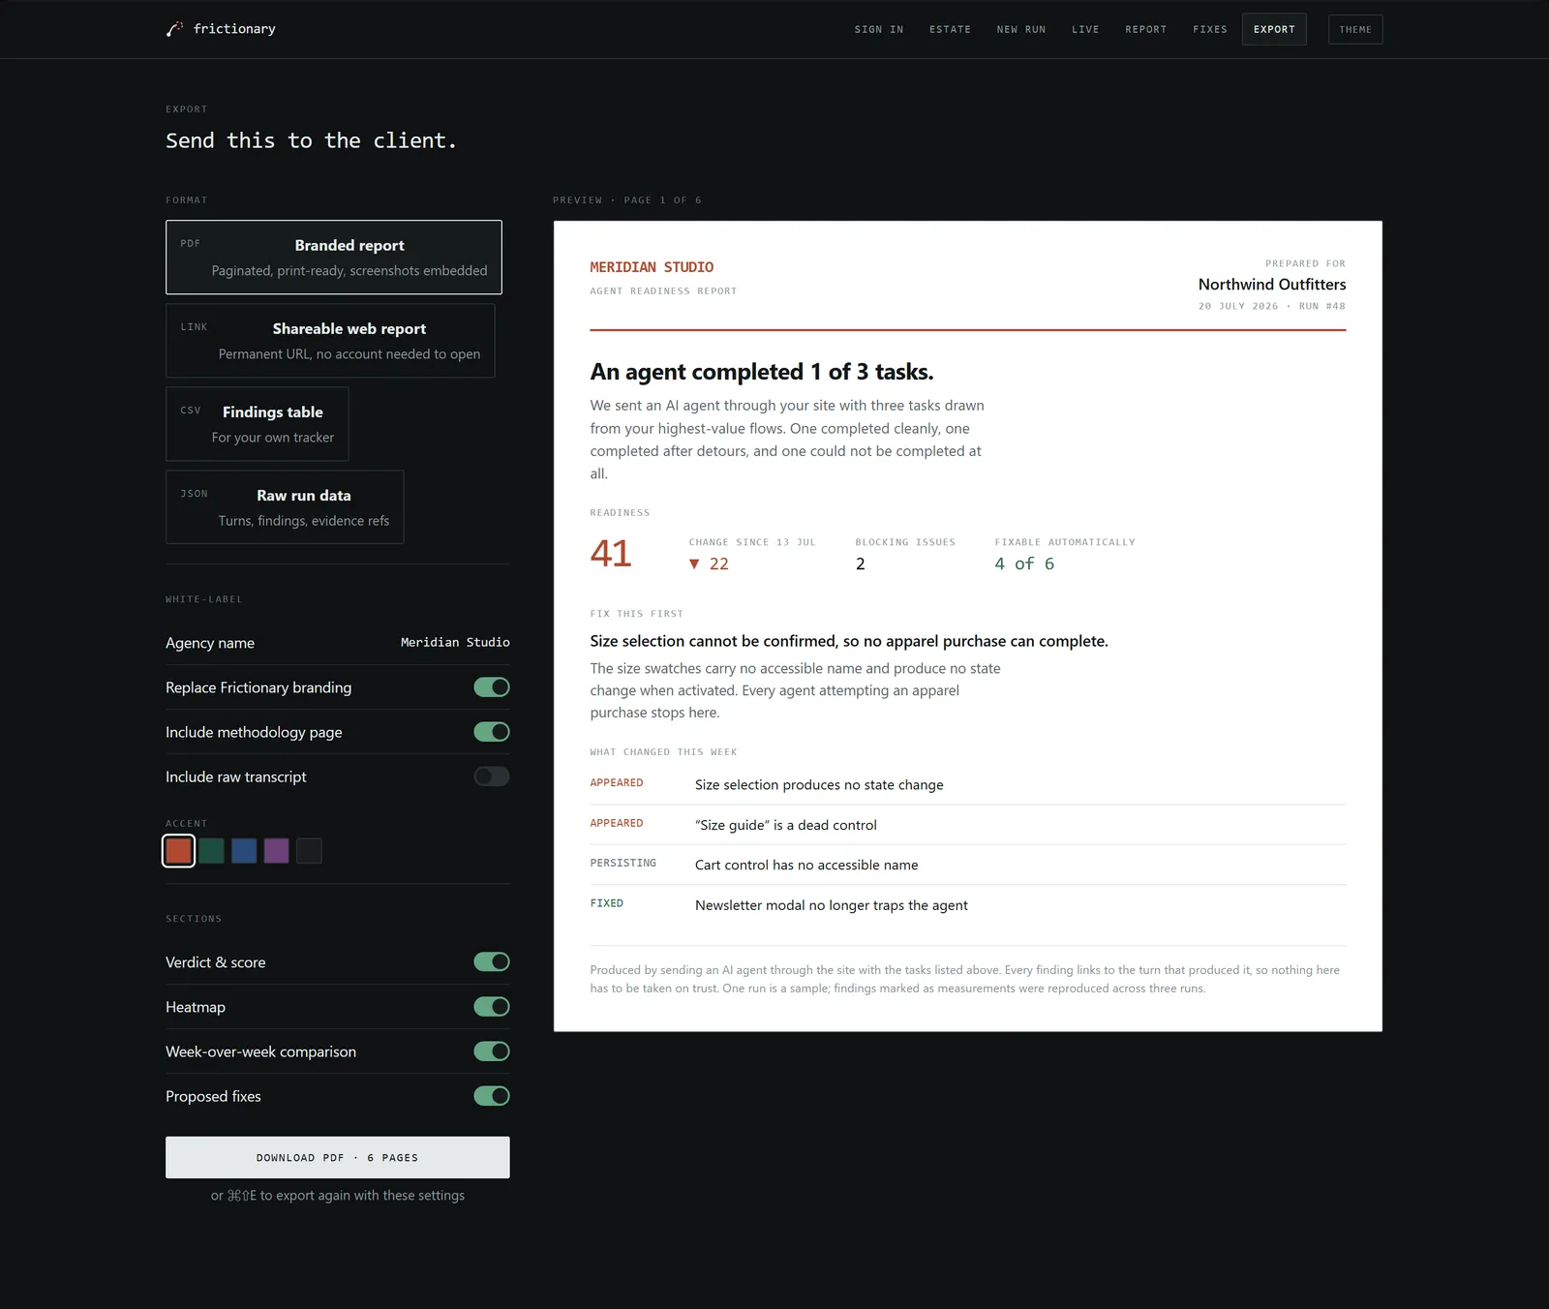Select the JSON Raw run data format
This screenshot has height=1309, width=1549.
coord(285,507)
